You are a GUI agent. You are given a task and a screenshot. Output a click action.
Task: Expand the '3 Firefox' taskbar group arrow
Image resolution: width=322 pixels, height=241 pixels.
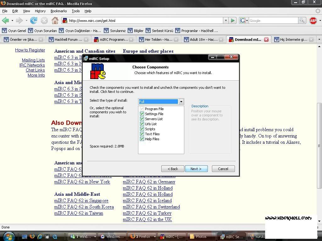pyautogui.click(x=155, y=237)
